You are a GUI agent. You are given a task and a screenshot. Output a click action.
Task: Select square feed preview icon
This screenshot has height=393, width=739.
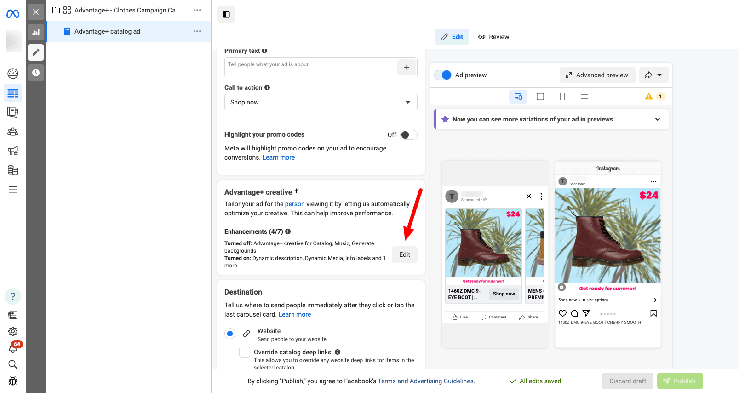tap(540, 97)
